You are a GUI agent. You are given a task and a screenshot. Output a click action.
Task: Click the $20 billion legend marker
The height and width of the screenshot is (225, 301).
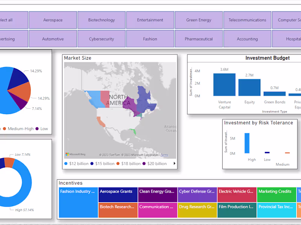coord(144,163)
